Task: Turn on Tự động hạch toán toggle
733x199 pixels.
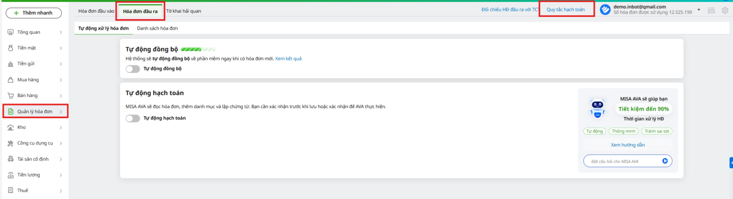Action: click(133, 118)
